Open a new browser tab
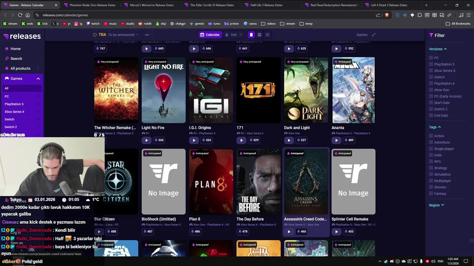Image resolution: width=474 pixels, height=266 pixels. click(x=426, y=5)
